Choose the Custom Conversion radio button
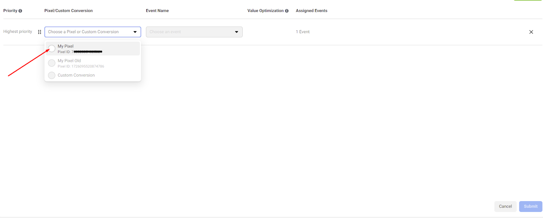Image resolution: width=543 pixels, height=218 pixels. (x=52, y=75)
